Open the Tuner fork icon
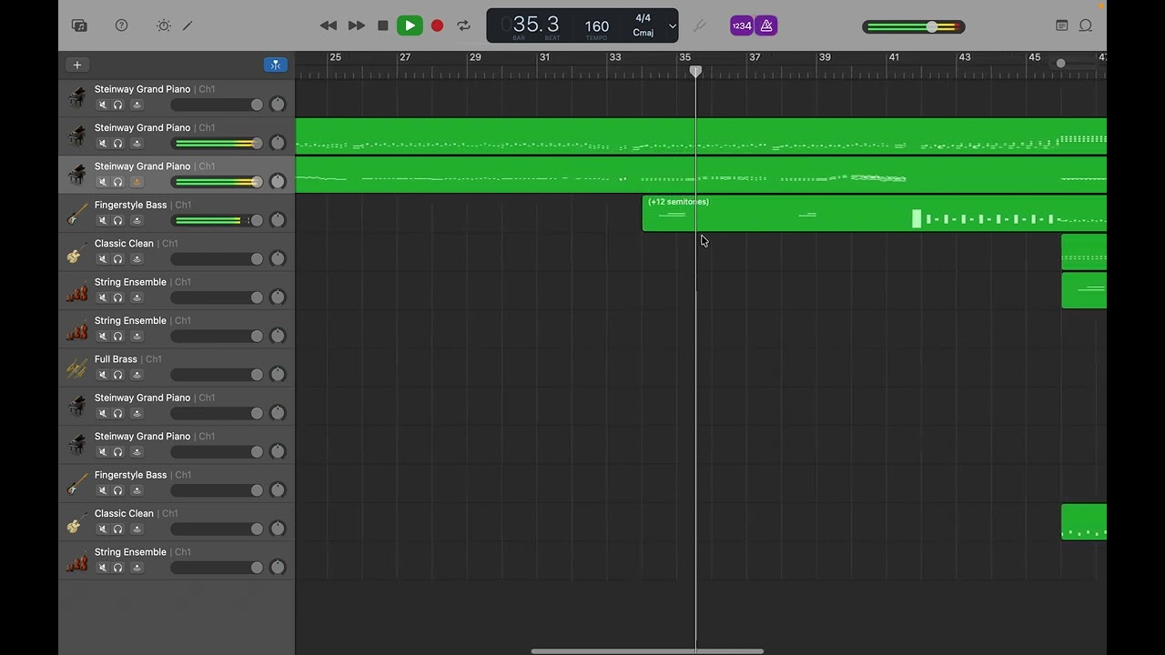The image size is (1165, 655). [700, 25]
